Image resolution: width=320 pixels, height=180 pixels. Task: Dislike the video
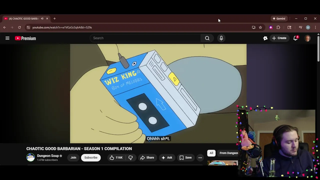130,157
